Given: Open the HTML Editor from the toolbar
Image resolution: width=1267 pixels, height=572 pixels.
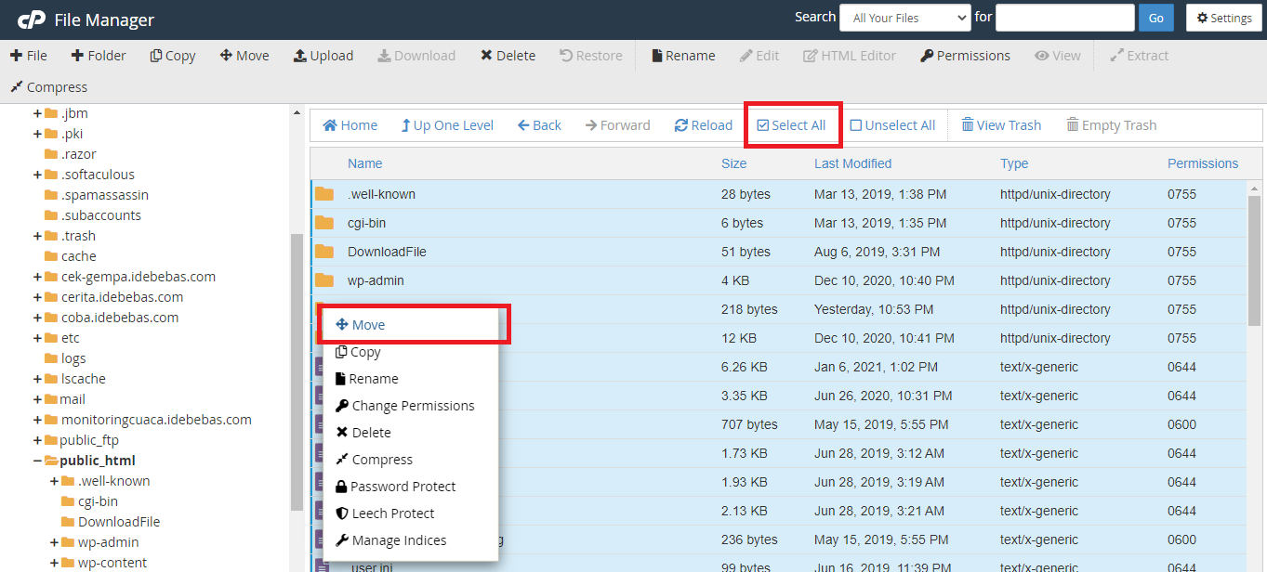Looking at the screenshot, I should coord(849,55).
